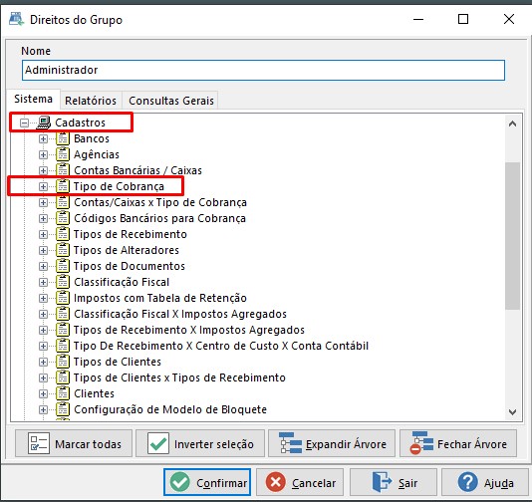Click the Clientes document icon

coord(63,393)
